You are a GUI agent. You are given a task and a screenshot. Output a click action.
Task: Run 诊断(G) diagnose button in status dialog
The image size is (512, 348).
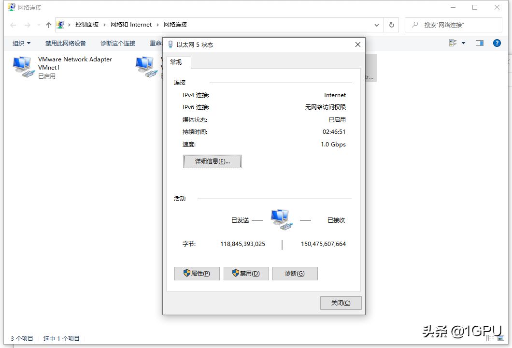295,274
